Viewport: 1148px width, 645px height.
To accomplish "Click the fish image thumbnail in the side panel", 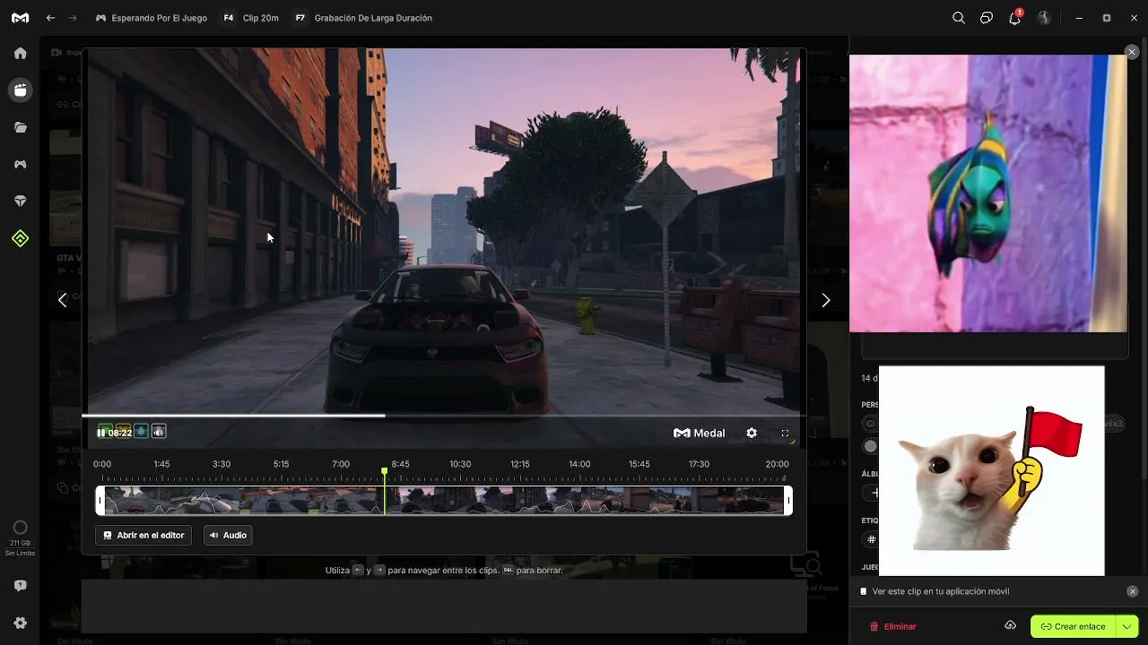I will [988, 193].
